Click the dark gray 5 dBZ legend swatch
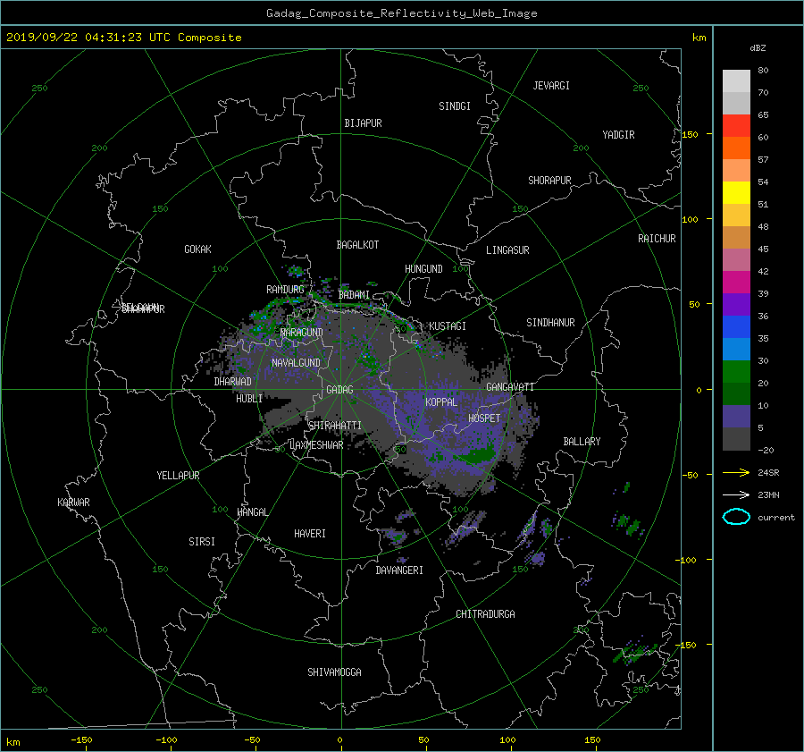The height and width of the screenshot is (752, 804). pyautogui.click(x=736, y=438)
